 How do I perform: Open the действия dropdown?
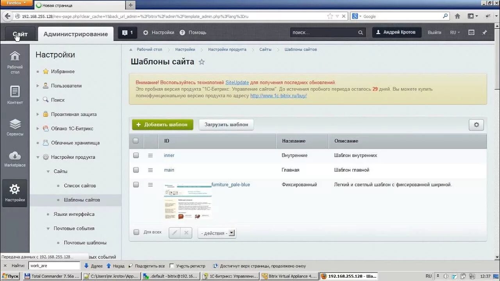217,233
